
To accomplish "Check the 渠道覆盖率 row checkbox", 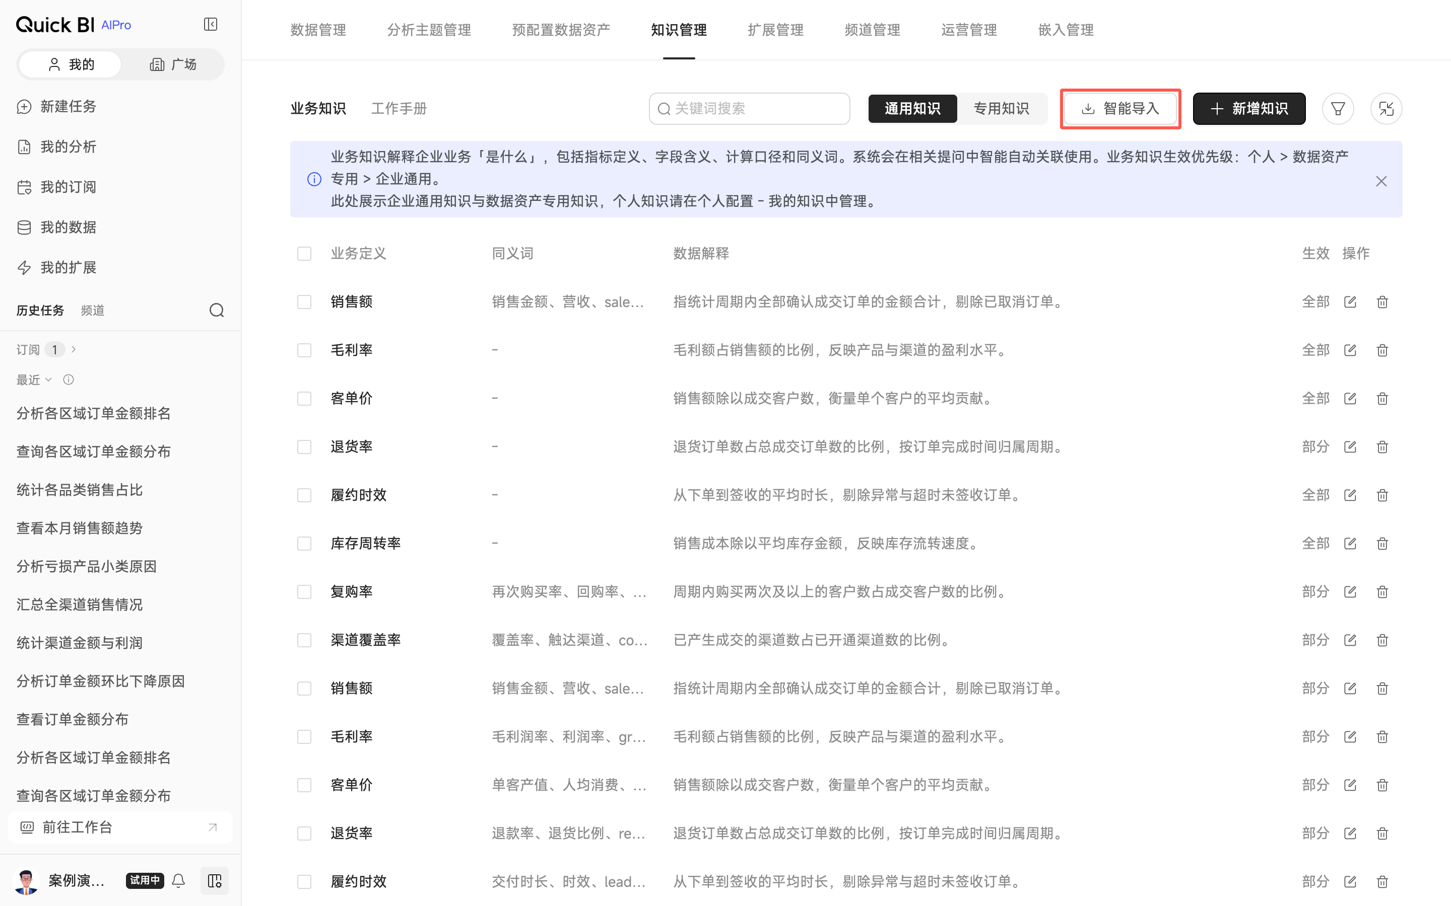I will [x=304, y=640].
